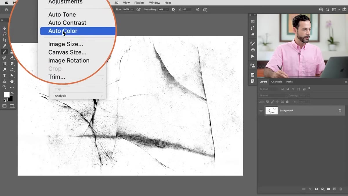
Task: Create new group folder icon
Action: click(x=328, y=189)
